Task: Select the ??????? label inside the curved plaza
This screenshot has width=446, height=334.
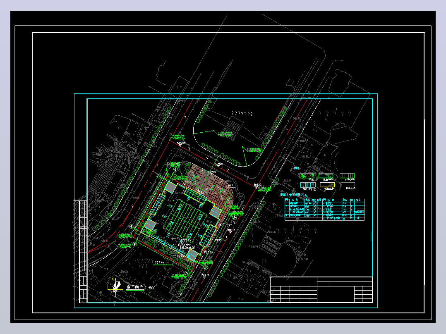Action: [x=242, y=114]
